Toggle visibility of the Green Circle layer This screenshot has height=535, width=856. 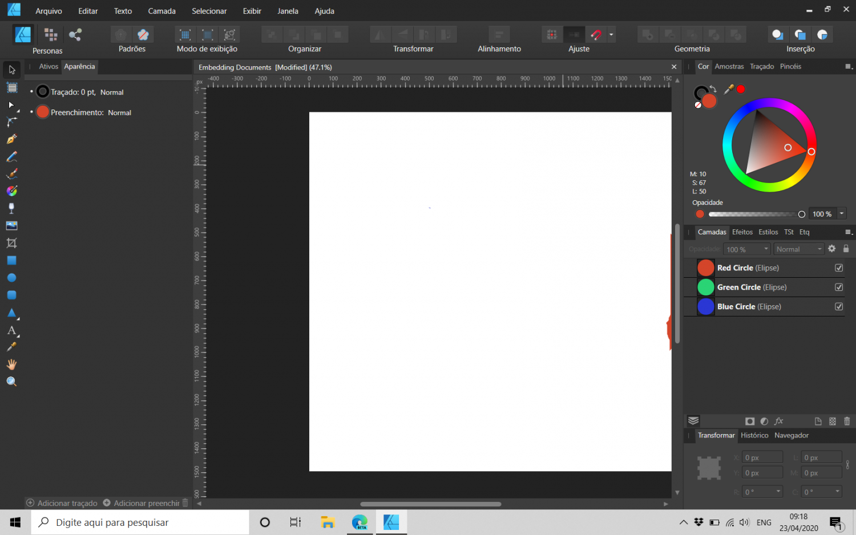click(838, 287)
